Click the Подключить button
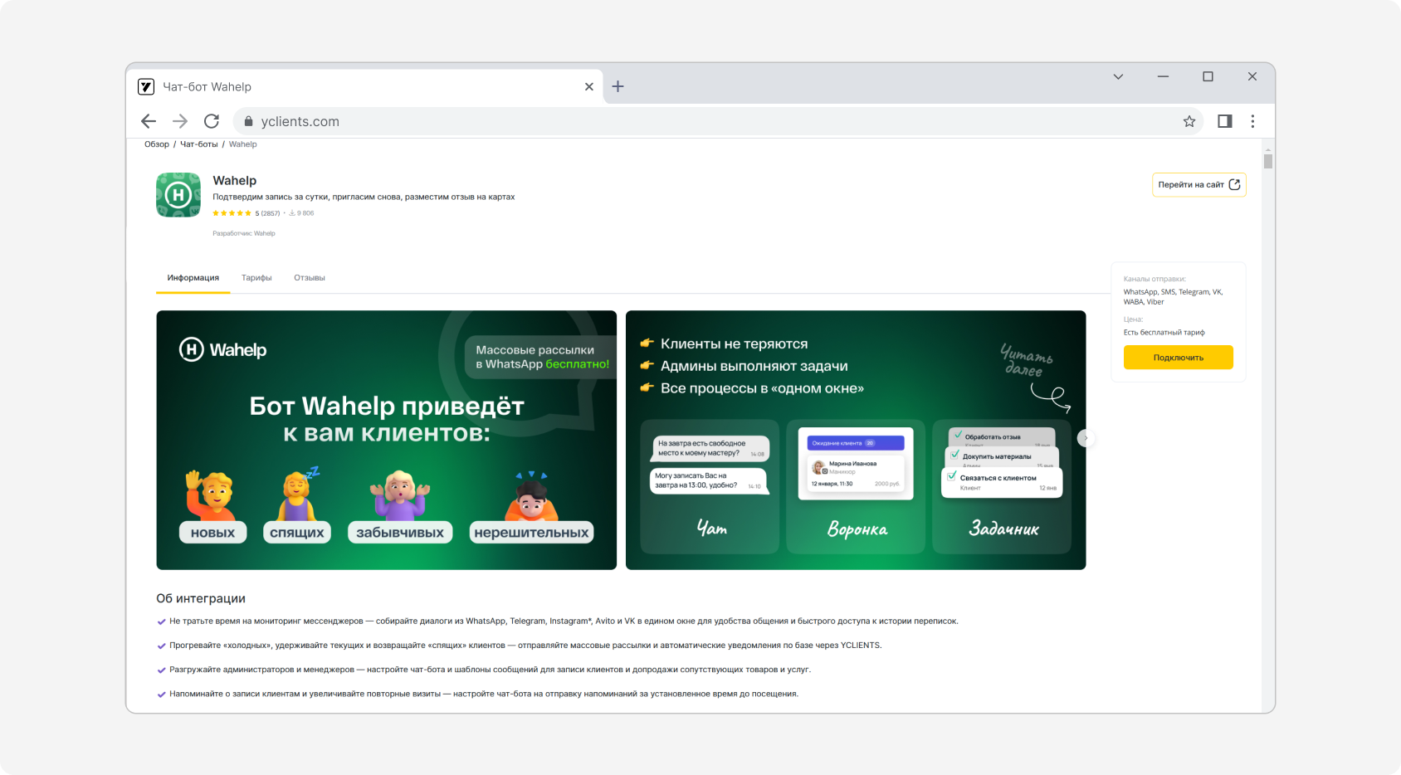The width and height of the screenshot is (1401, 775). point(1178,358)
